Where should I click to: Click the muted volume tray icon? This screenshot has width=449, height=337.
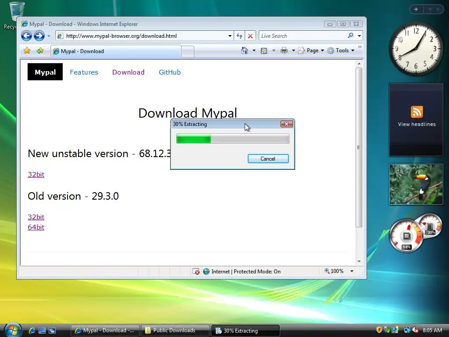415,330
